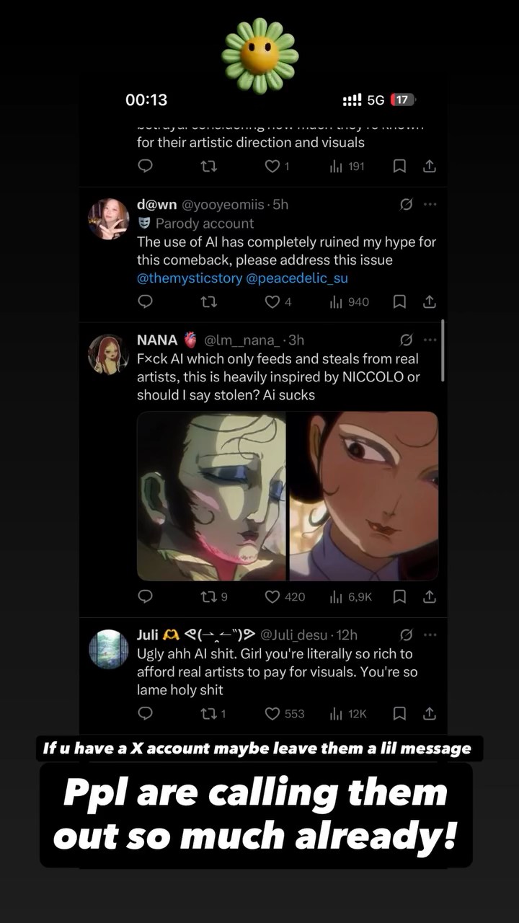This screenshot has height=923, width=519.
Task: Like d@wn's tweet with 4 likes
Action: 272,302
